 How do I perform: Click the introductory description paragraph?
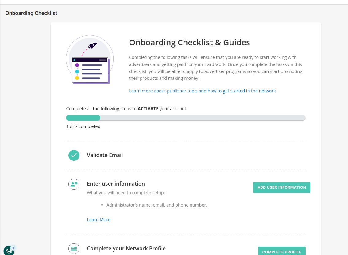215,68
